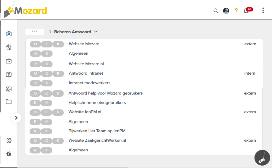Click K button for Website Mozard
The width and height of the screenshot is (272, 168).
pos(58,44)
